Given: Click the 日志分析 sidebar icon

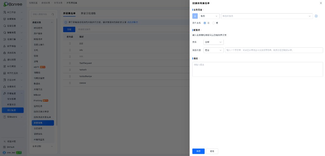Looking at the screenshot, I should [4, 80].
